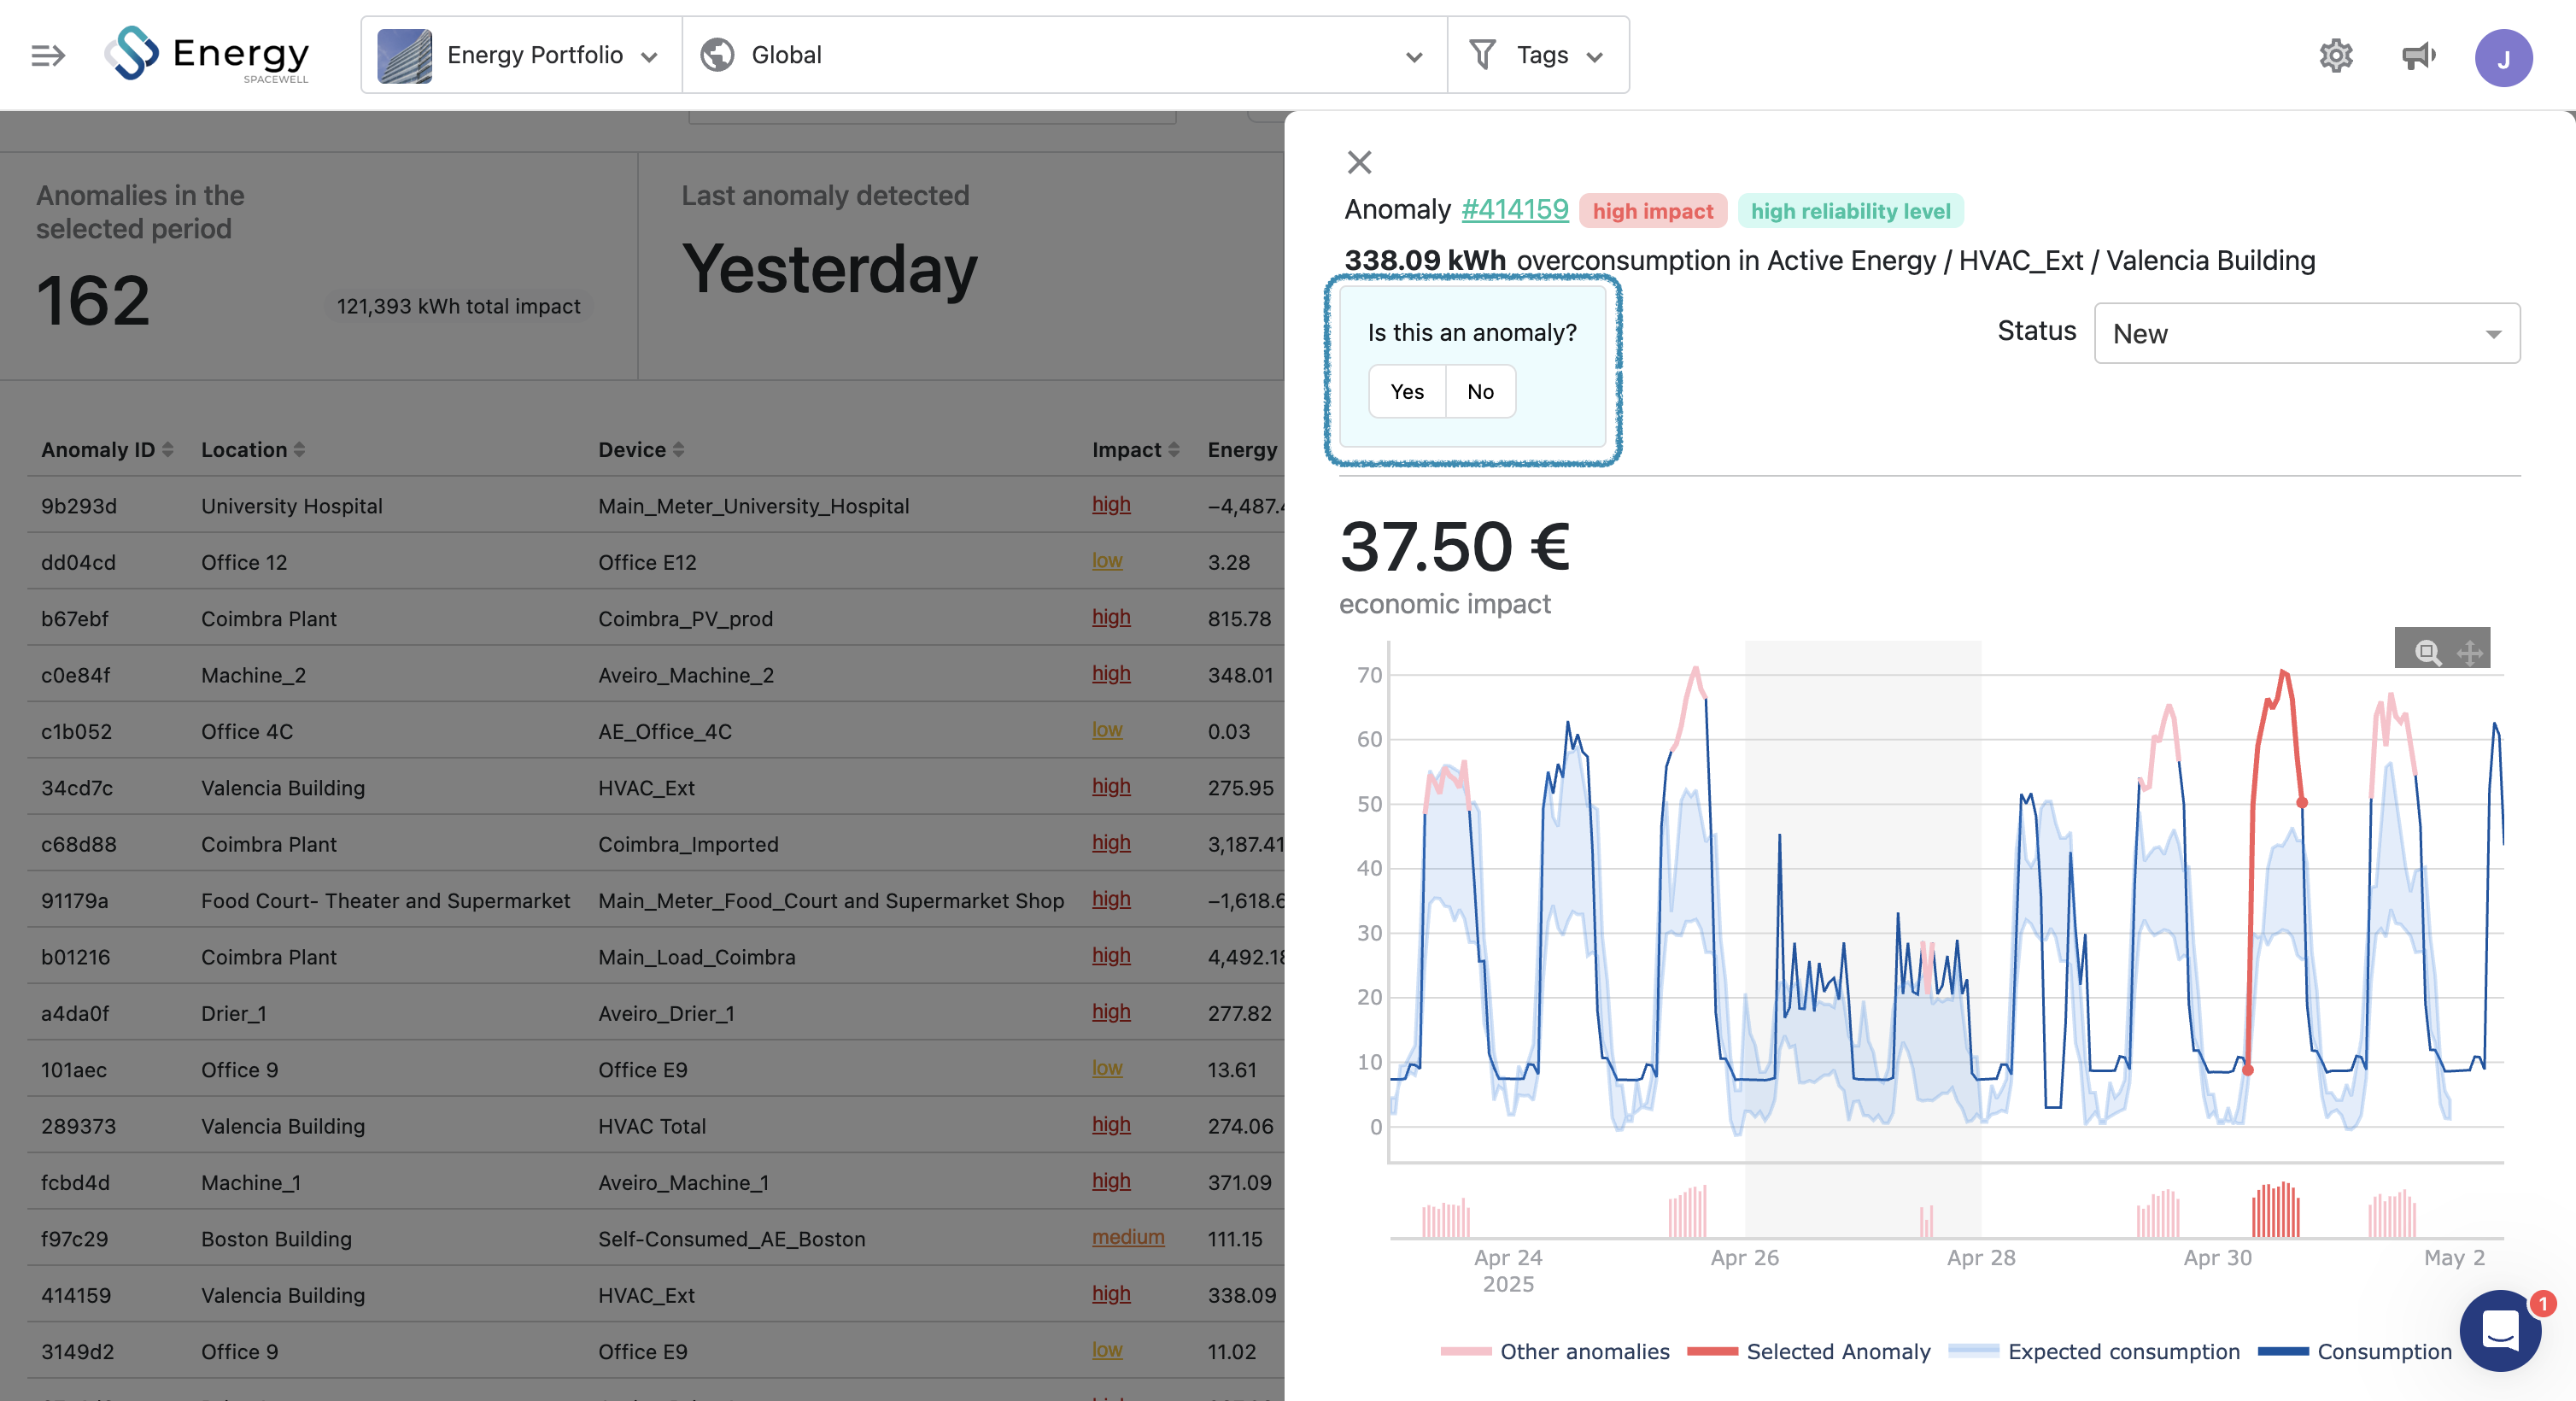Toggle Expected consumption legend swatch
This screenshot has width=2576, height=1401.
(x=1972, y=1351)
